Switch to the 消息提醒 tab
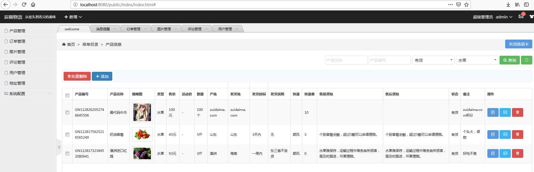The height and width of the screenshot is (172, 534). click(x=103, y=29)
